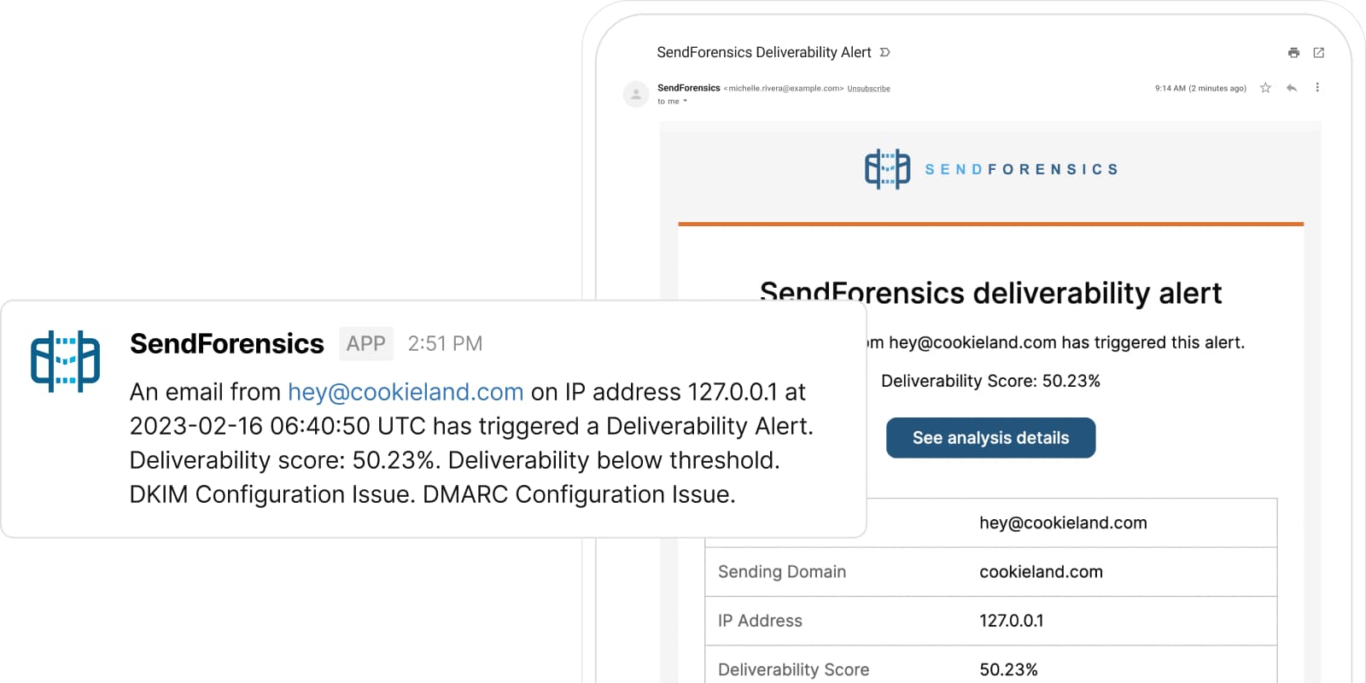Image resolution: width=1366 pixels, height=683 pixels.
Task: Open email in new window icon
Action: 1318,53
